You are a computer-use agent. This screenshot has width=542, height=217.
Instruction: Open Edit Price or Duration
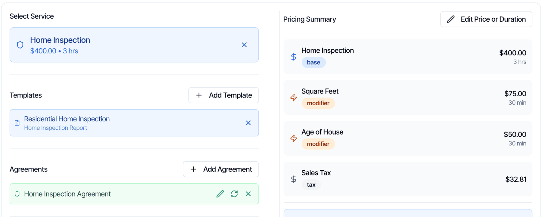tap(486, 19)
